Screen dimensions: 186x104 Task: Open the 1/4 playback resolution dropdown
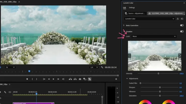(94, 67)
